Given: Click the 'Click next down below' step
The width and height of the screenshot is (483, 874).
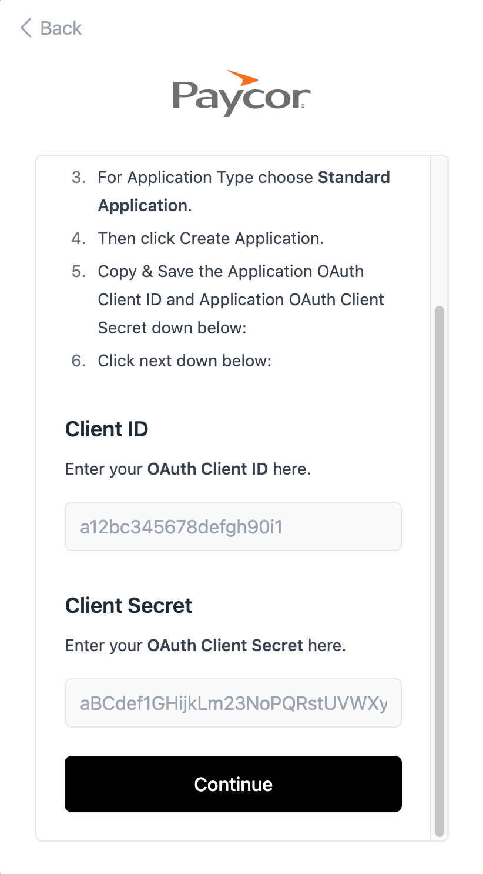Looking at the screenshot, I should [185, 361].
